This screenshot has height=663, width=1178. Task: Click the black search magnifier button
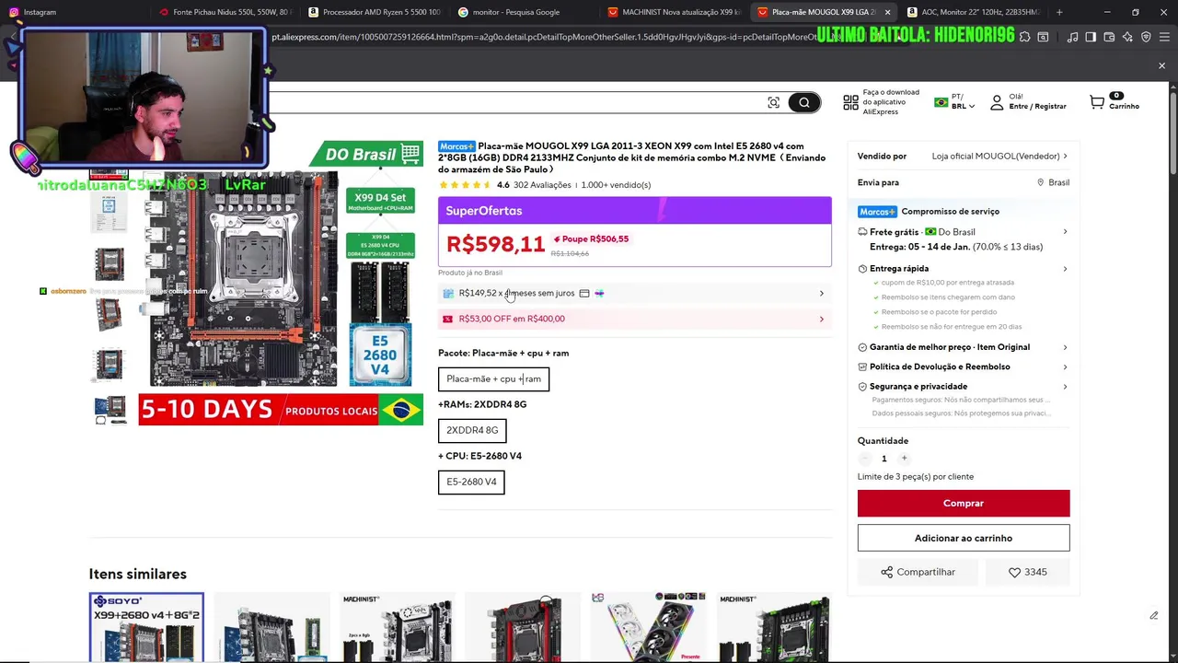pyautogui.click(x=803, y=102)
